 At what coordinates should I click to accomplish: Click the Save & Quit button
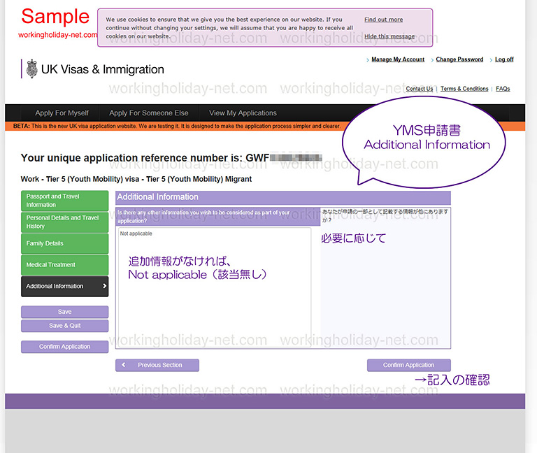(x=65, y=326)
